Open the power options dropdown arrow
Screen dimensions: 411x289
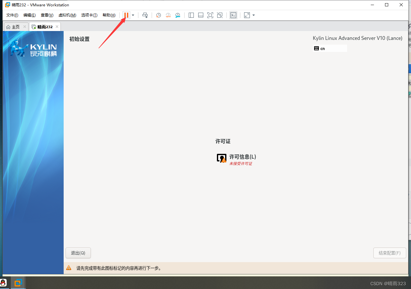(x=133, y=15)
